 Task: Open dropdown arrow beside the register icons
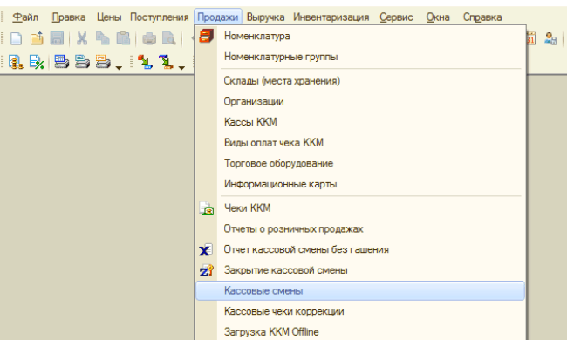tap(119, 68)
